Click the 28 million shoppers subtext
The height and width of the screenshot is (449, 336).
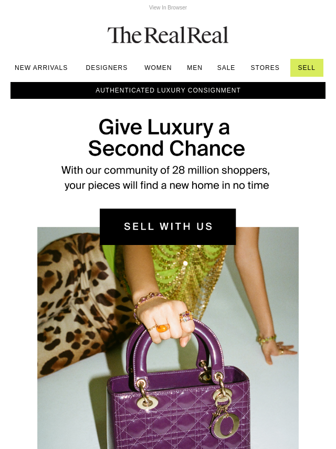(x=166, y=178)
